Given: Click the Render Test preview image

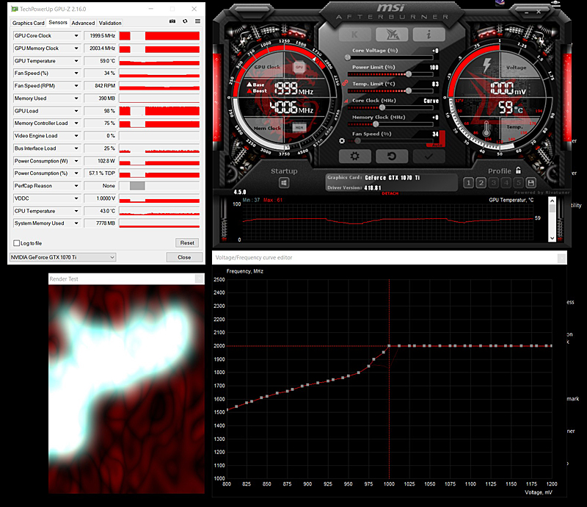Looking at the screenshot, I should (x=126, y=389).
